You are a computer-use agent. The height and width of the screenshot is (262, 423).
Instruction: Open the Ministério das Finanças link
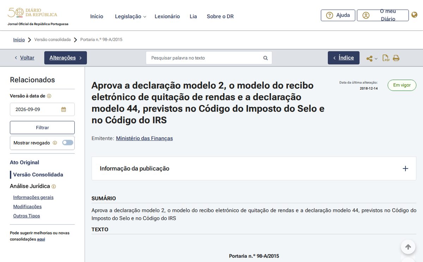coord(145,138)
